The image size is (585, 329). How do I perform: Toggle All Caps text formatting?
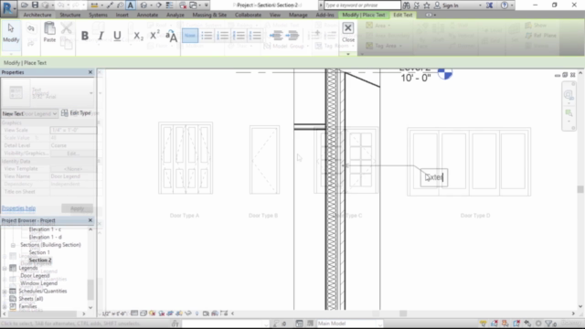pos(171,37)
